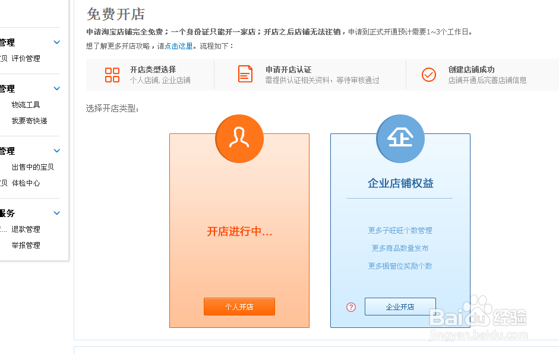Click the 选择开店类型 label
The width and height of the screenshot is (559, 354).
click(x=112, y=109)
